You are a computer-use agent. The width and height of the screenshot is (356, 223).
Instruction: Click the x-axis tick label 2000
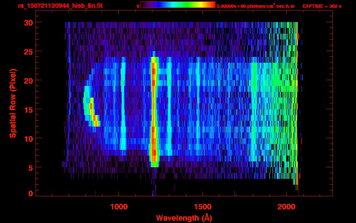coord(287,206)
